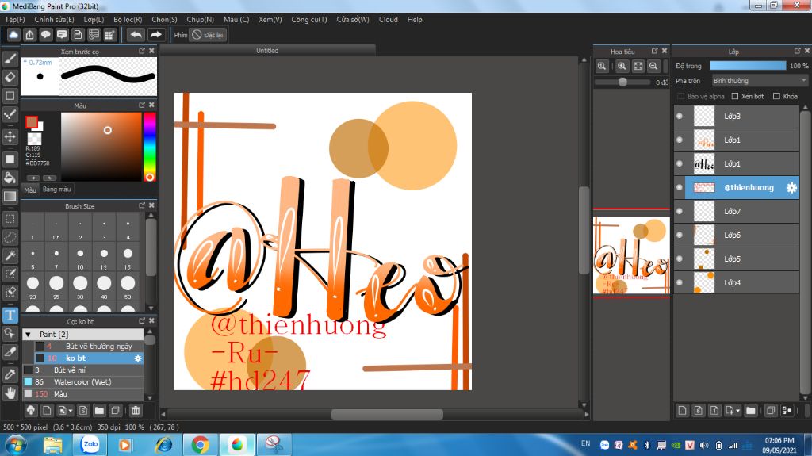Open the Tệp(F) menu
812x456 pixels.
point(15,19)
